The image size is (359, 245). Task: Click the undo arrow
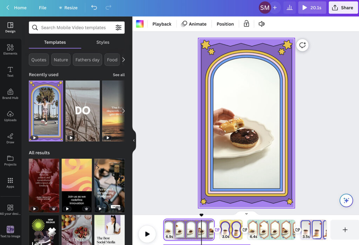click(94, 7)
